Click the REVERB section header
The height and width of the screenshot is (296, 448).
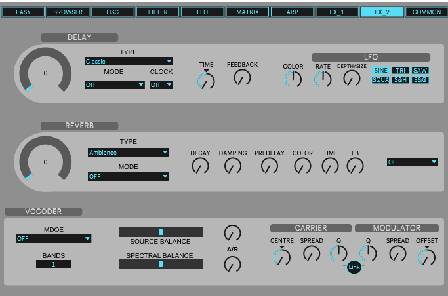(79, 126)
